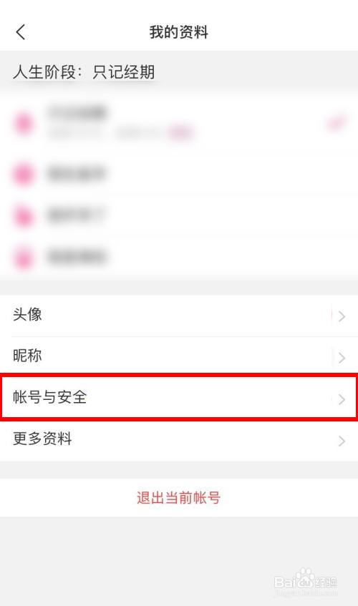The image size is (358, 606).
Task: Expand the 帐号与安全 row chevron
Action: click(x=342, y=399)
